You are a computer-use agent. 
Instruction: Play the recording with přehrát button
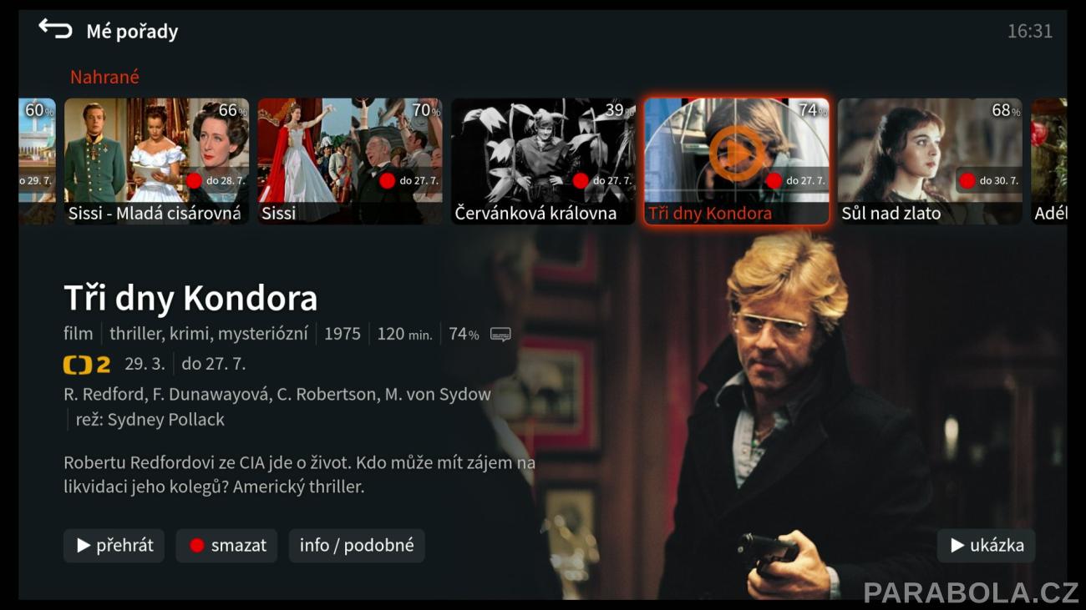pos(114,546)
